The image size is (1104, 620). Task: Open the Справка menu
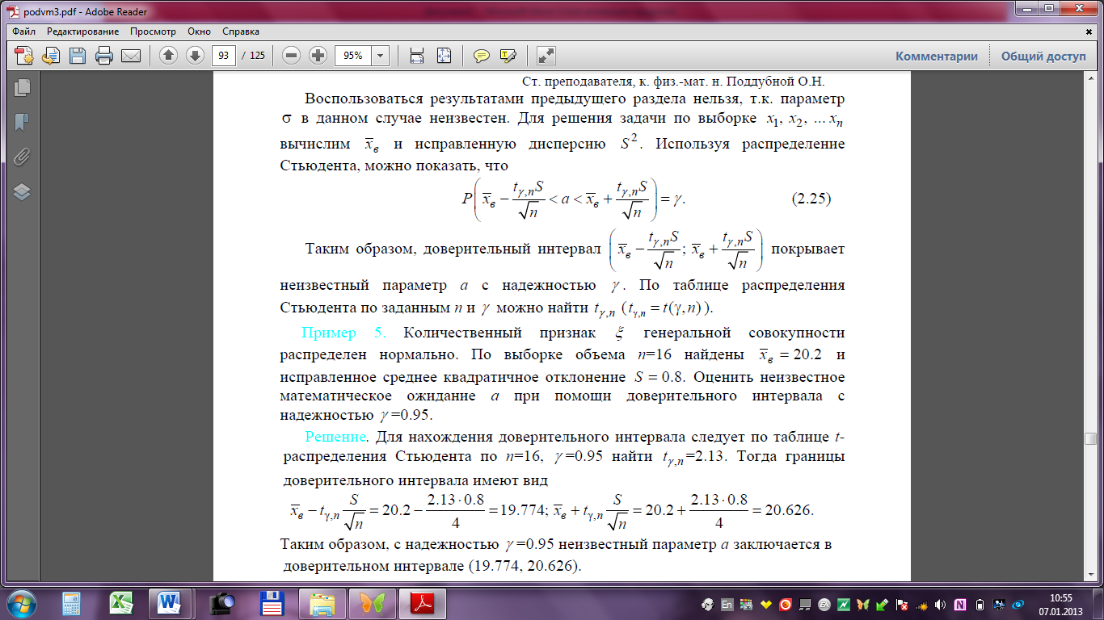point(241,31)
